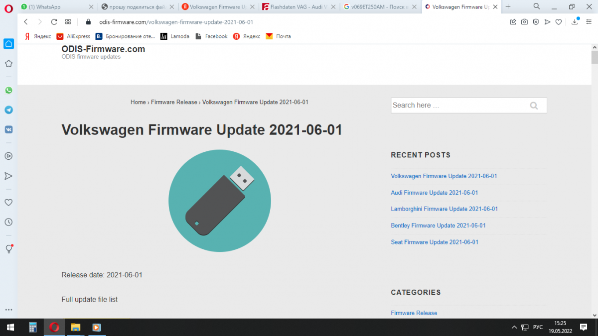
Task: Go back to the previous page
Action: click(x=26, y=22)
